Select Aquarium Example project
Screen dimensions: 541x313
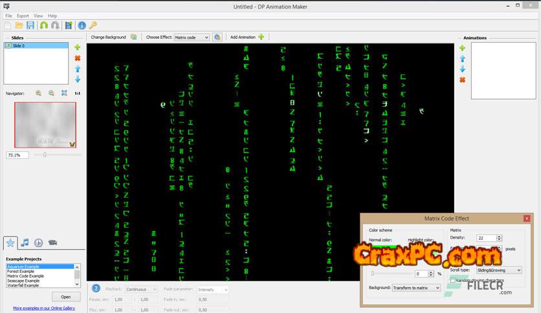click(x=40, y=266)
